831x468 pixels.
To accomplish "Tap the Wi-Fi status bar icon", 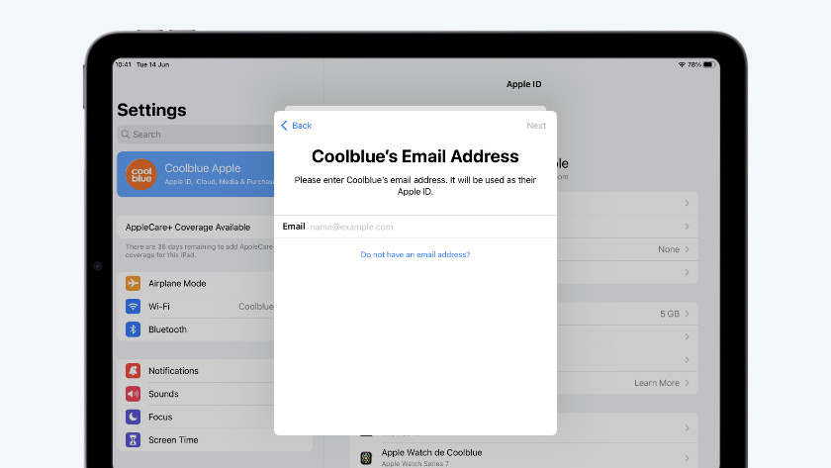I will tap(682, 64).
